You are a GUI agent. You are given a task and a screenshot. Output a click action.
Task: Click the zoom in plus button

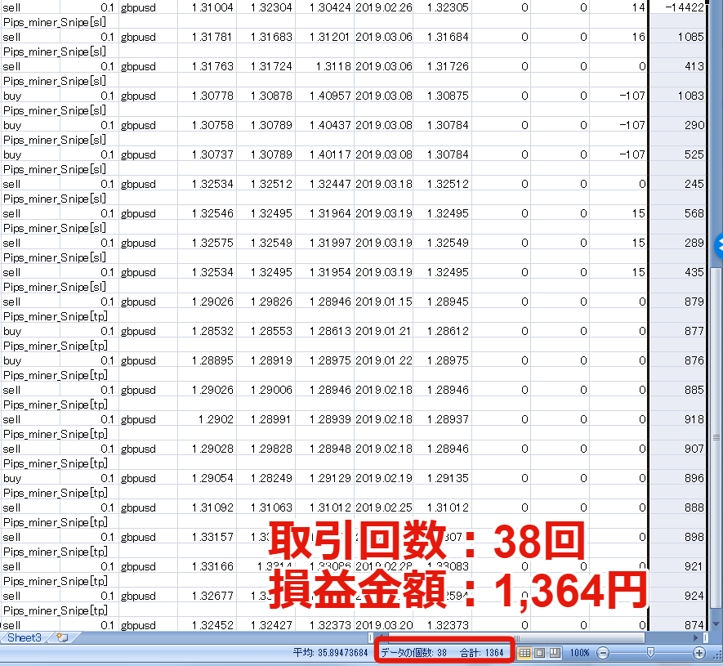pos(699,653)
